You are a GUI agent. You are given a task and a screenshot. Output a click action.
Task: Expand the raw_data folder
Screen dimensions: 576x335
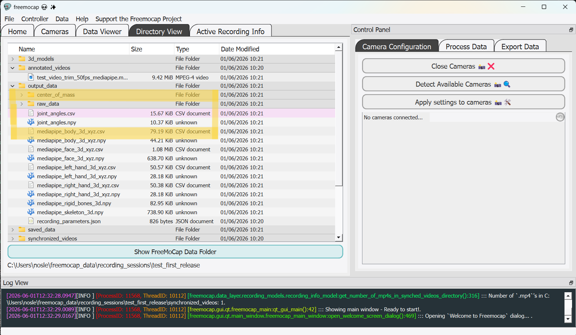[22, 104]
